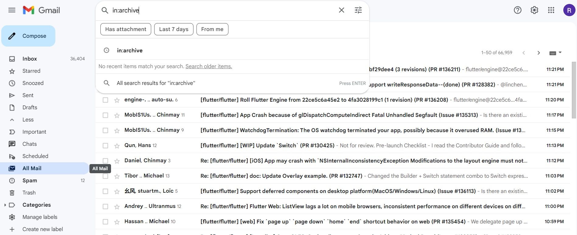Star the Qun, Hans email

click(x=117, y=146)
